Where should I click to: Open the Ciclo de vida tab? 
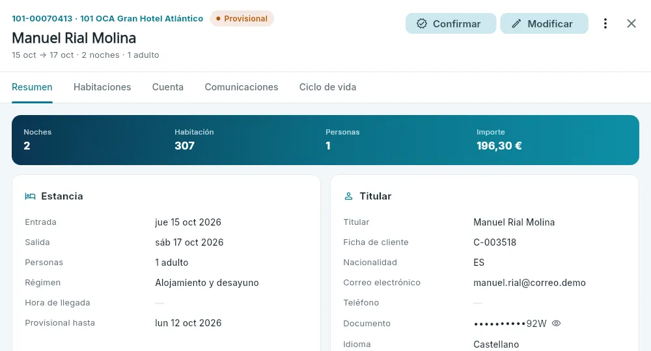click(327, 87)
